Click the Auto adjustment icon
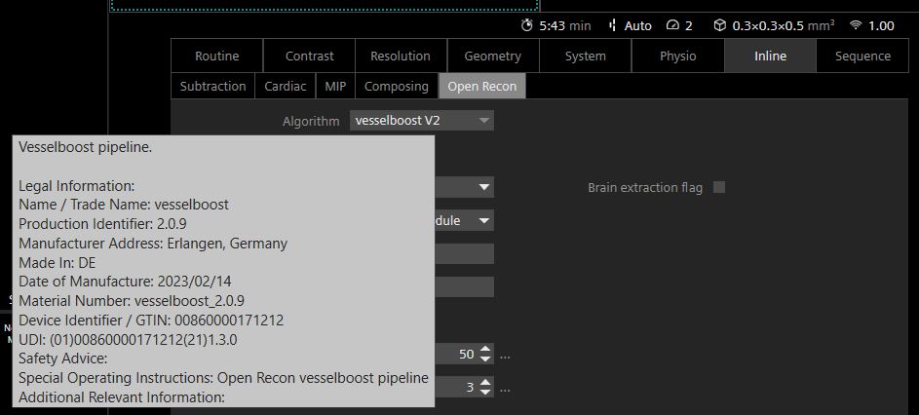The height and width of the screenshot is (415, 919). [613, 25]
